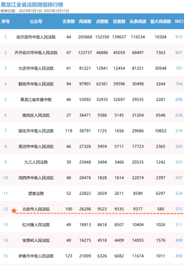Click the 头条阅读 column header
184x265 pixels.
(138, 21)
